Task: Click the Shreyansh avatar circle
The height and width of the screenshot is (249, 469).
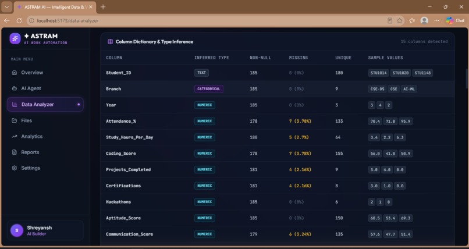Action: [x=17, y=230]
